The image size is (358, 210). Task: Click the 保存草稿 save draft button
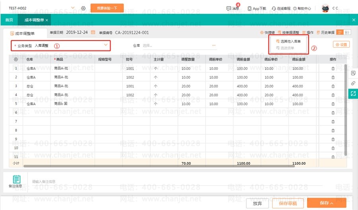288,203
